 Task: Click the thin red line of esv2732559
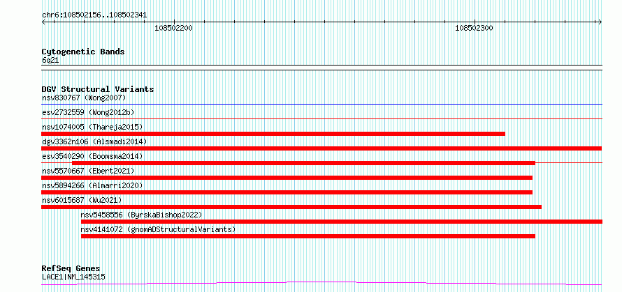[321, 118]
